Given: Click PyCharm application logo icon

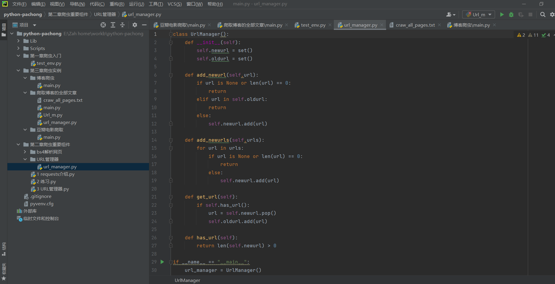Looking at the screenshot, I should 5,4.
